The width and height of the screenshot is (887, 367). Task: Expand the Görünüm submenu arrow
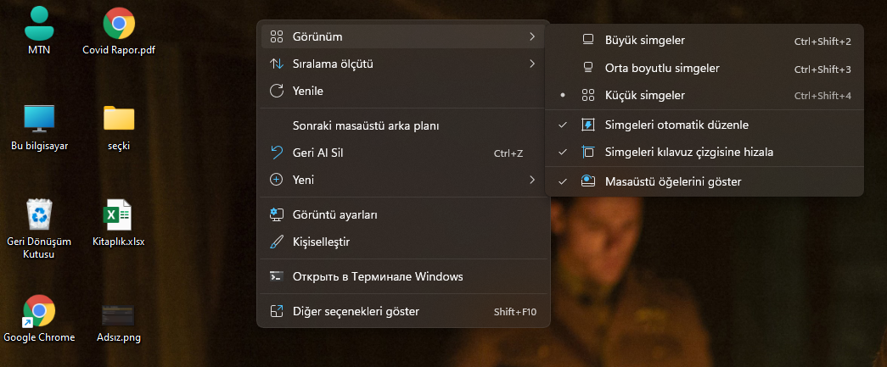(531, 36)
